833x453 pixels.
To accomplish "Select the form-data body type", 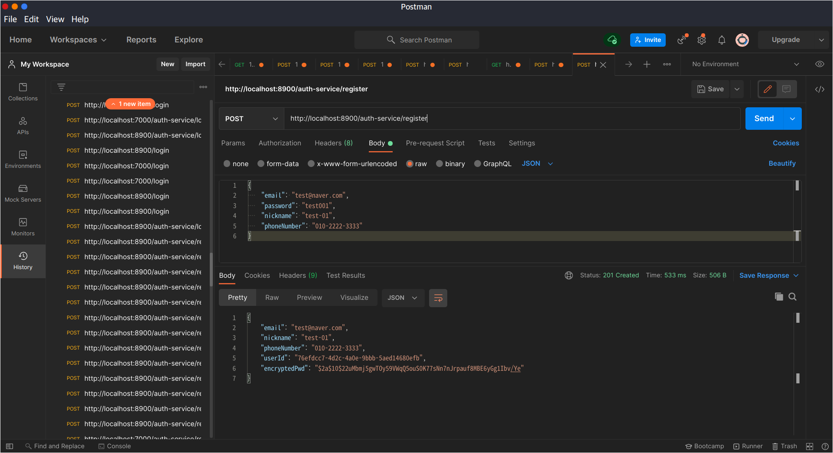I will (x=261, y=164).
